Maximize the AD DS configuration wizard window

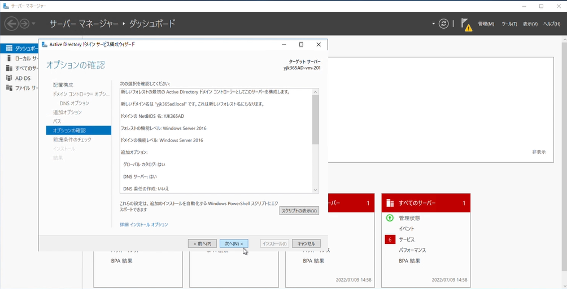[x=301, y=45]
